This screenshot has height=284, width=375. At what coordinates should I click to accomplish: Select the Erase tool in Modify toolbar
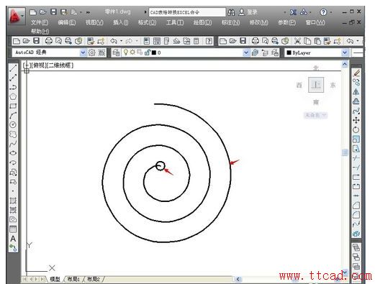pos(356,73)
